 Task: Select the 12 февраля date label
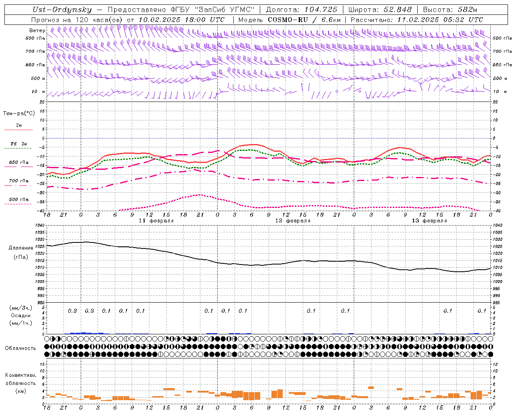(293, 221)
